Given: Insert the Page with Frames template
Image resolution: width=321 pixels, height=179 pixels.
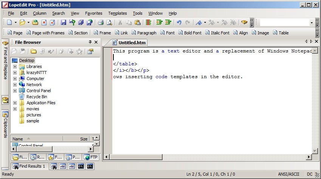Looking at the screenshot, I should [45, 33].
